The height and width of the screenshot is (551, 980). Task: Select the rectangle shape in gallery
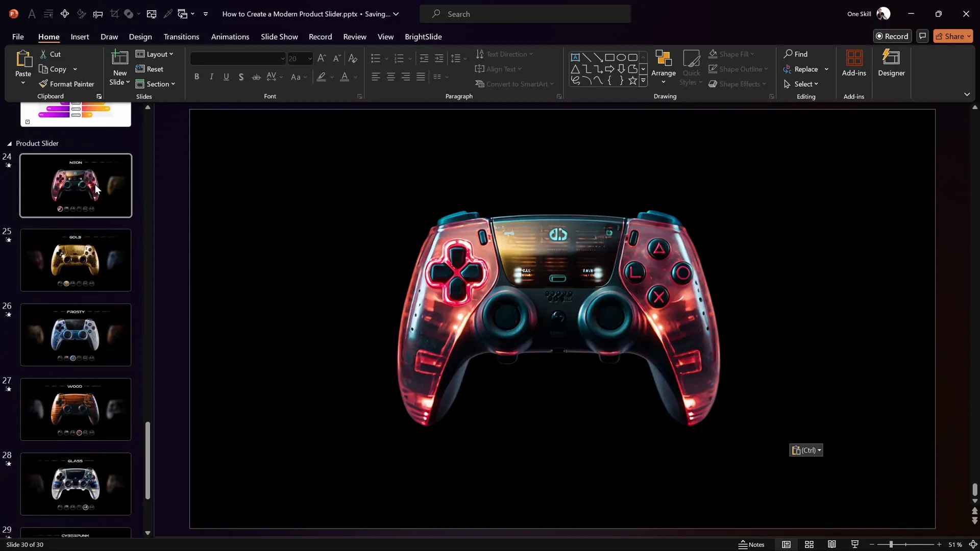[609, 57]
